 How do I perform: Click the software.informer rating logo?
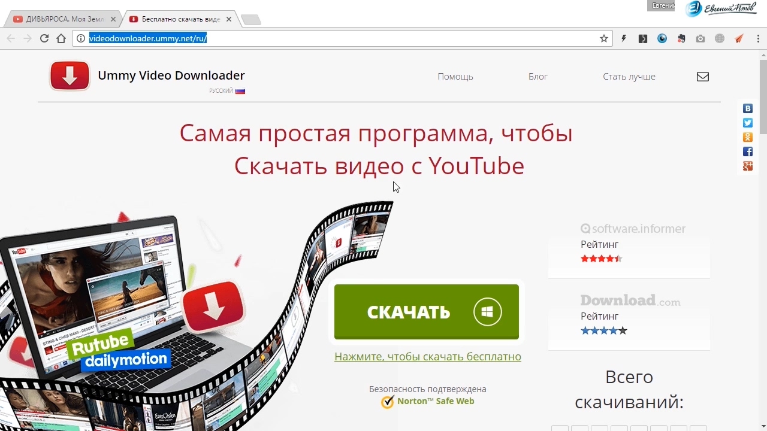pos(633,229)
